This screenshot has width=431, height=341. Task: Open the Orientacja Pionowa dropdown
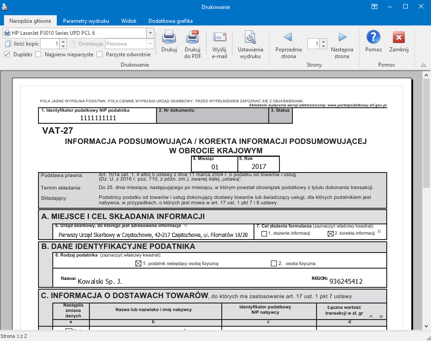(x=150, y=44)
